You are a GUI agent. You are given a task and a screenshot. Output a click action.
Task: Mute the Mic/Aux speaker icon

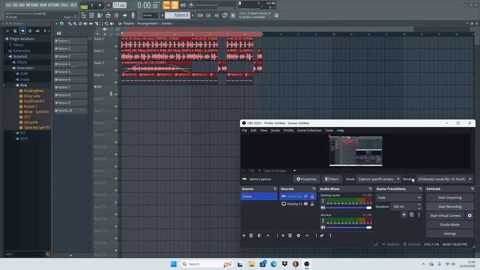pos(323,227)
